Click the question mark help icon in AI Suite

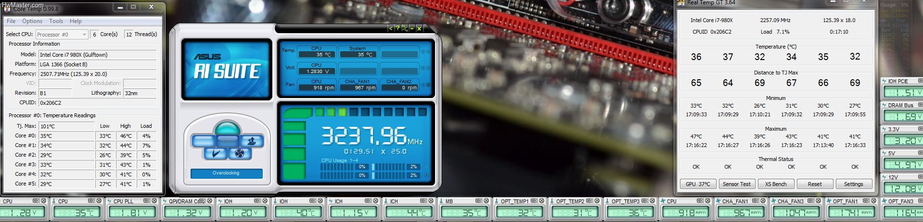pos(397,29)
